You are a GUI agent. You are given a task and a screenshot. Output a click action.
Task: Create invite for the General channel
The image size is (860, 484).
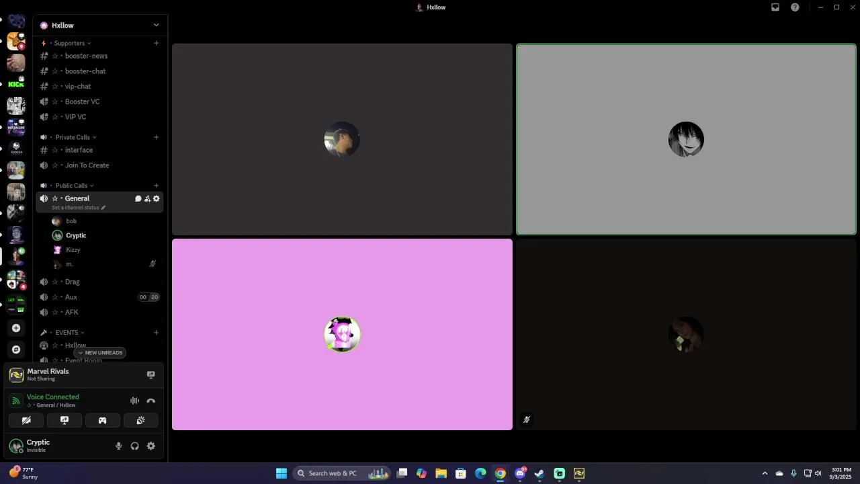pyautogui.click(x=147, y=199)
